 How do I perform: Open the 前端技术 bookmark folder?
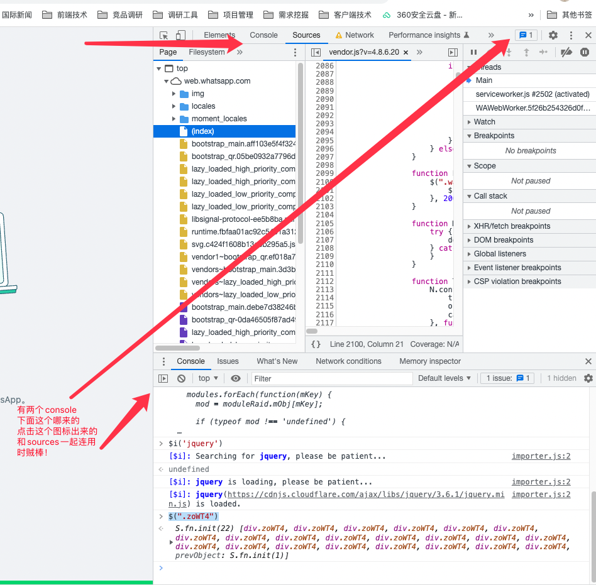pyautogui.click(x=65, y=15)
